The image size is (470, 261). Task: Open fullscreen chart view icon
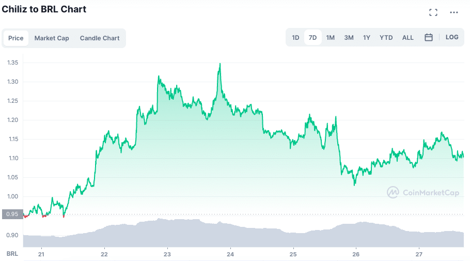[x=433, y=12]
